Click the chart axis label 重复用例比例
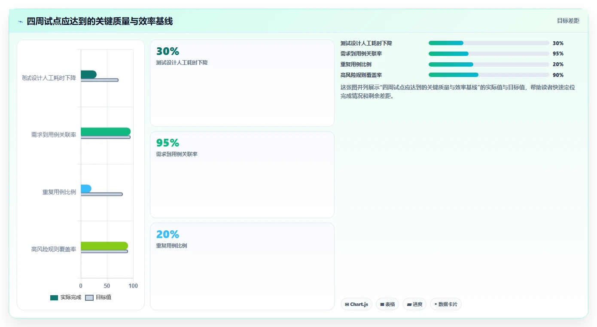This screenshot has height=327, width=597. [59, 192]
